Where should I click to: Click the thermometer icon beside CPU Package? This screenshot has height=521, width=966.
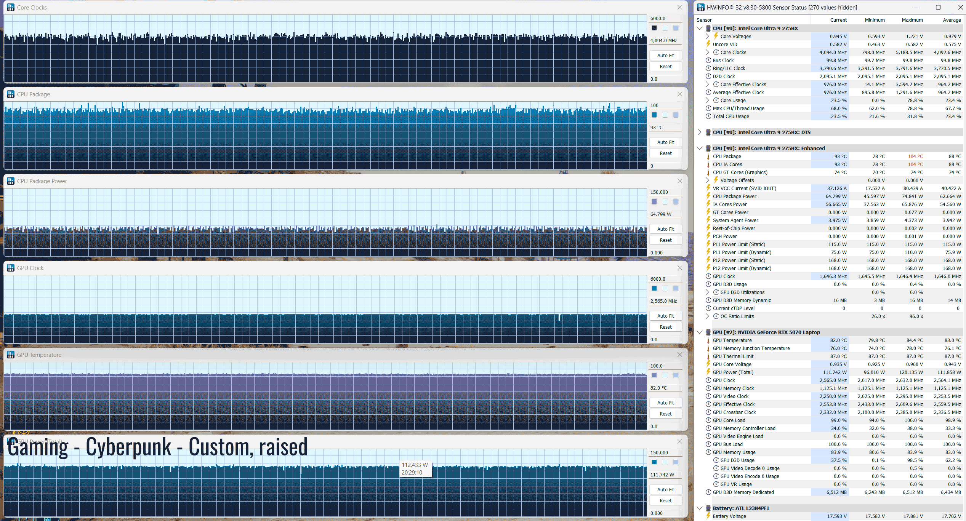tap(708, 156)
